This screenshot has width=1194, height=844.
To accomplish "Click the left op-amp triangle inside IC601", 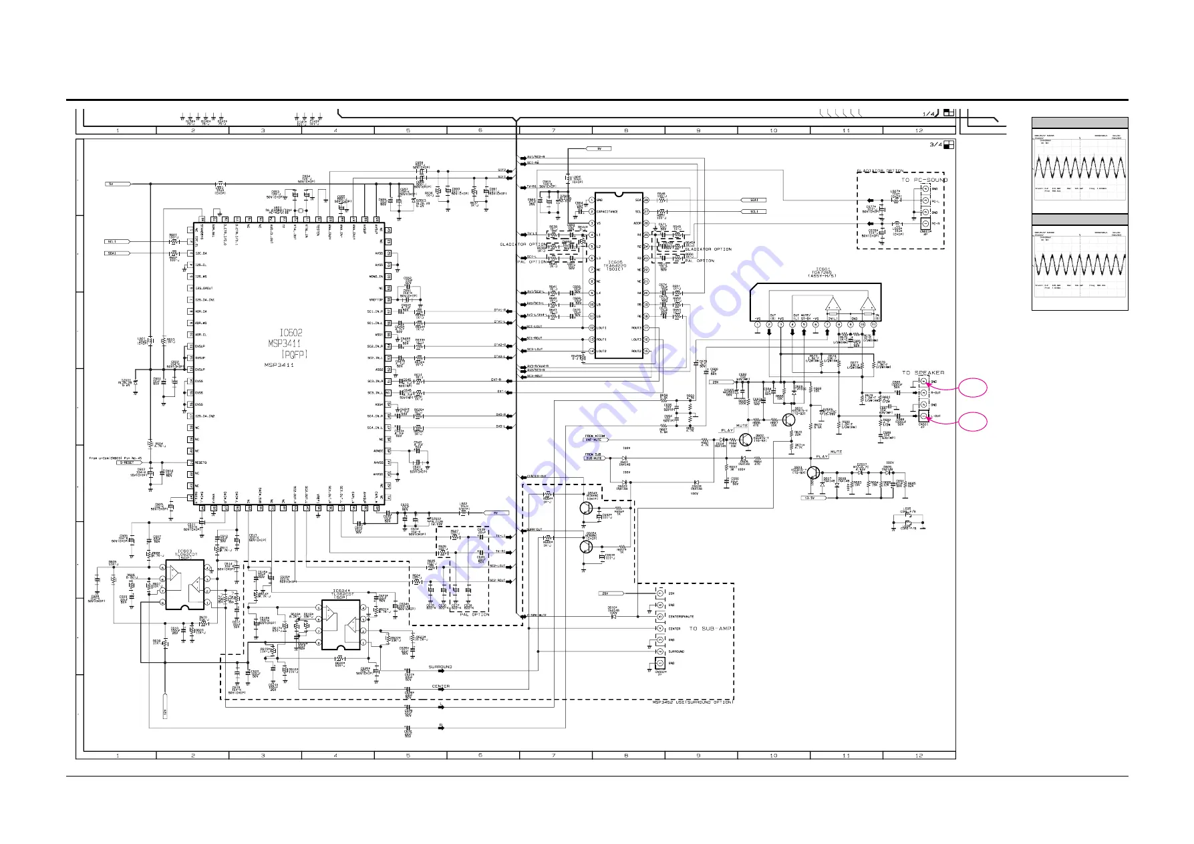I will (x=833, y=305).
